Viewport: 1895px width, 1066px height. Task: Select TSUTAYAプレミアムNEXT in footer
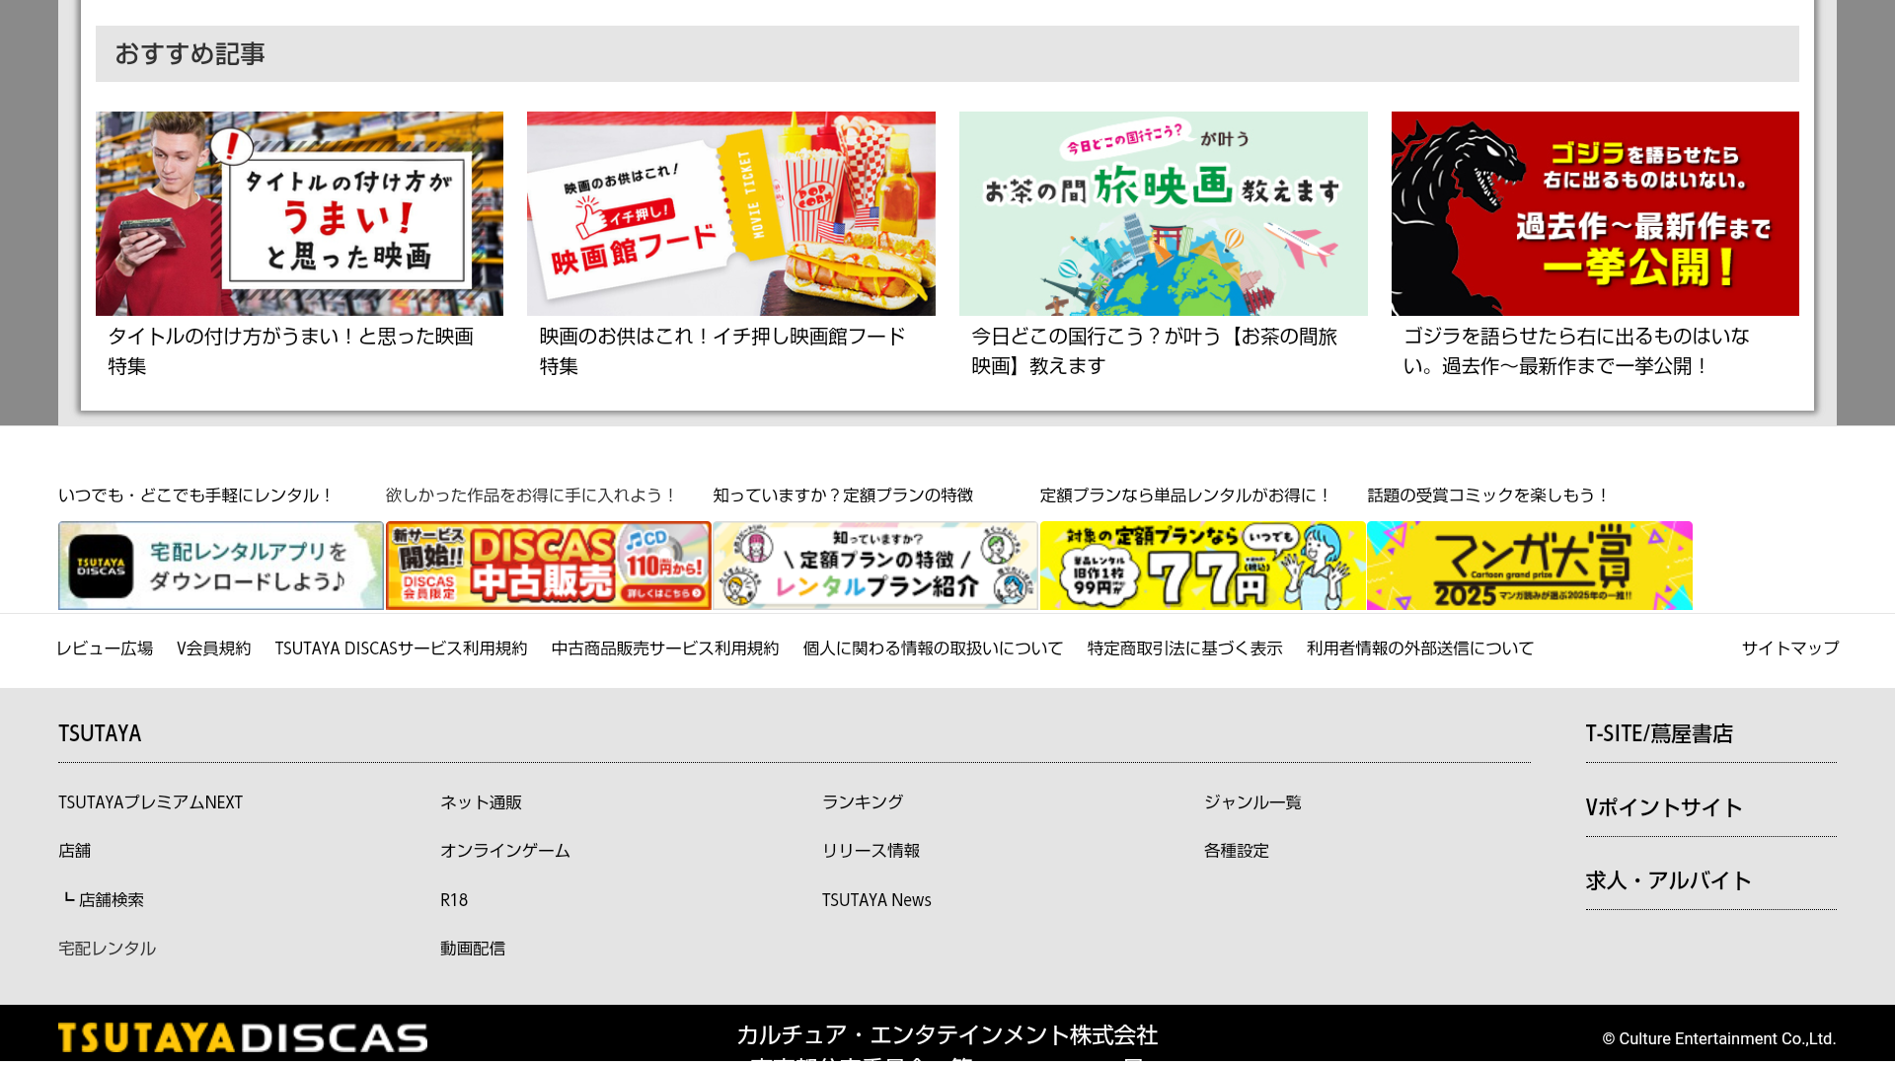tap(150, 802)
